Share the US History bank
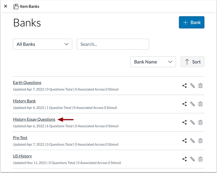This screenshot has width=217, height=173. coord(185,159)
